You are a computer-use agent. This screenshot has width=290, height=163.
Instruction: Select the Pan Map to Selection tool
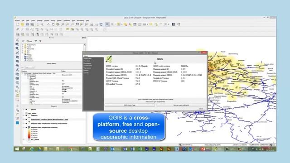point(58,24)
